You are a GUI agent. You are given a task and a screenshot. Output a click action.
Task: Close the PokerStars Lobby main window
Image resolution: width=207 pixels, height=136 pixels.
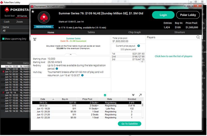point(202,2)
